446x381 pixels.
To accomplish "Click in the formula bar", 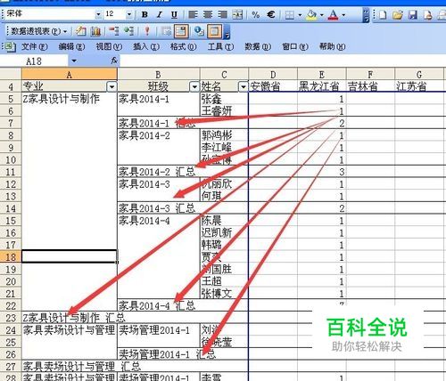I will tap(283, 61).
